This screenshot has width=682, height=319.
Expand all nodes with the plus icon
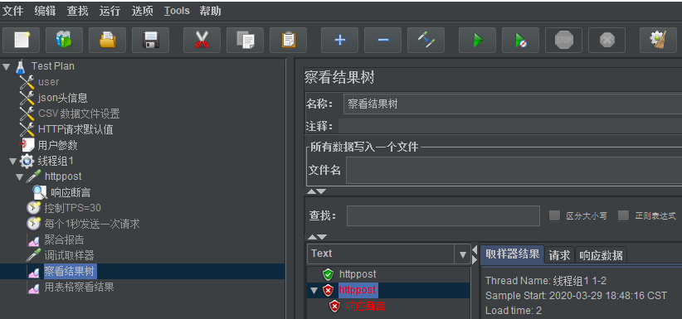[x=339, y=41]
